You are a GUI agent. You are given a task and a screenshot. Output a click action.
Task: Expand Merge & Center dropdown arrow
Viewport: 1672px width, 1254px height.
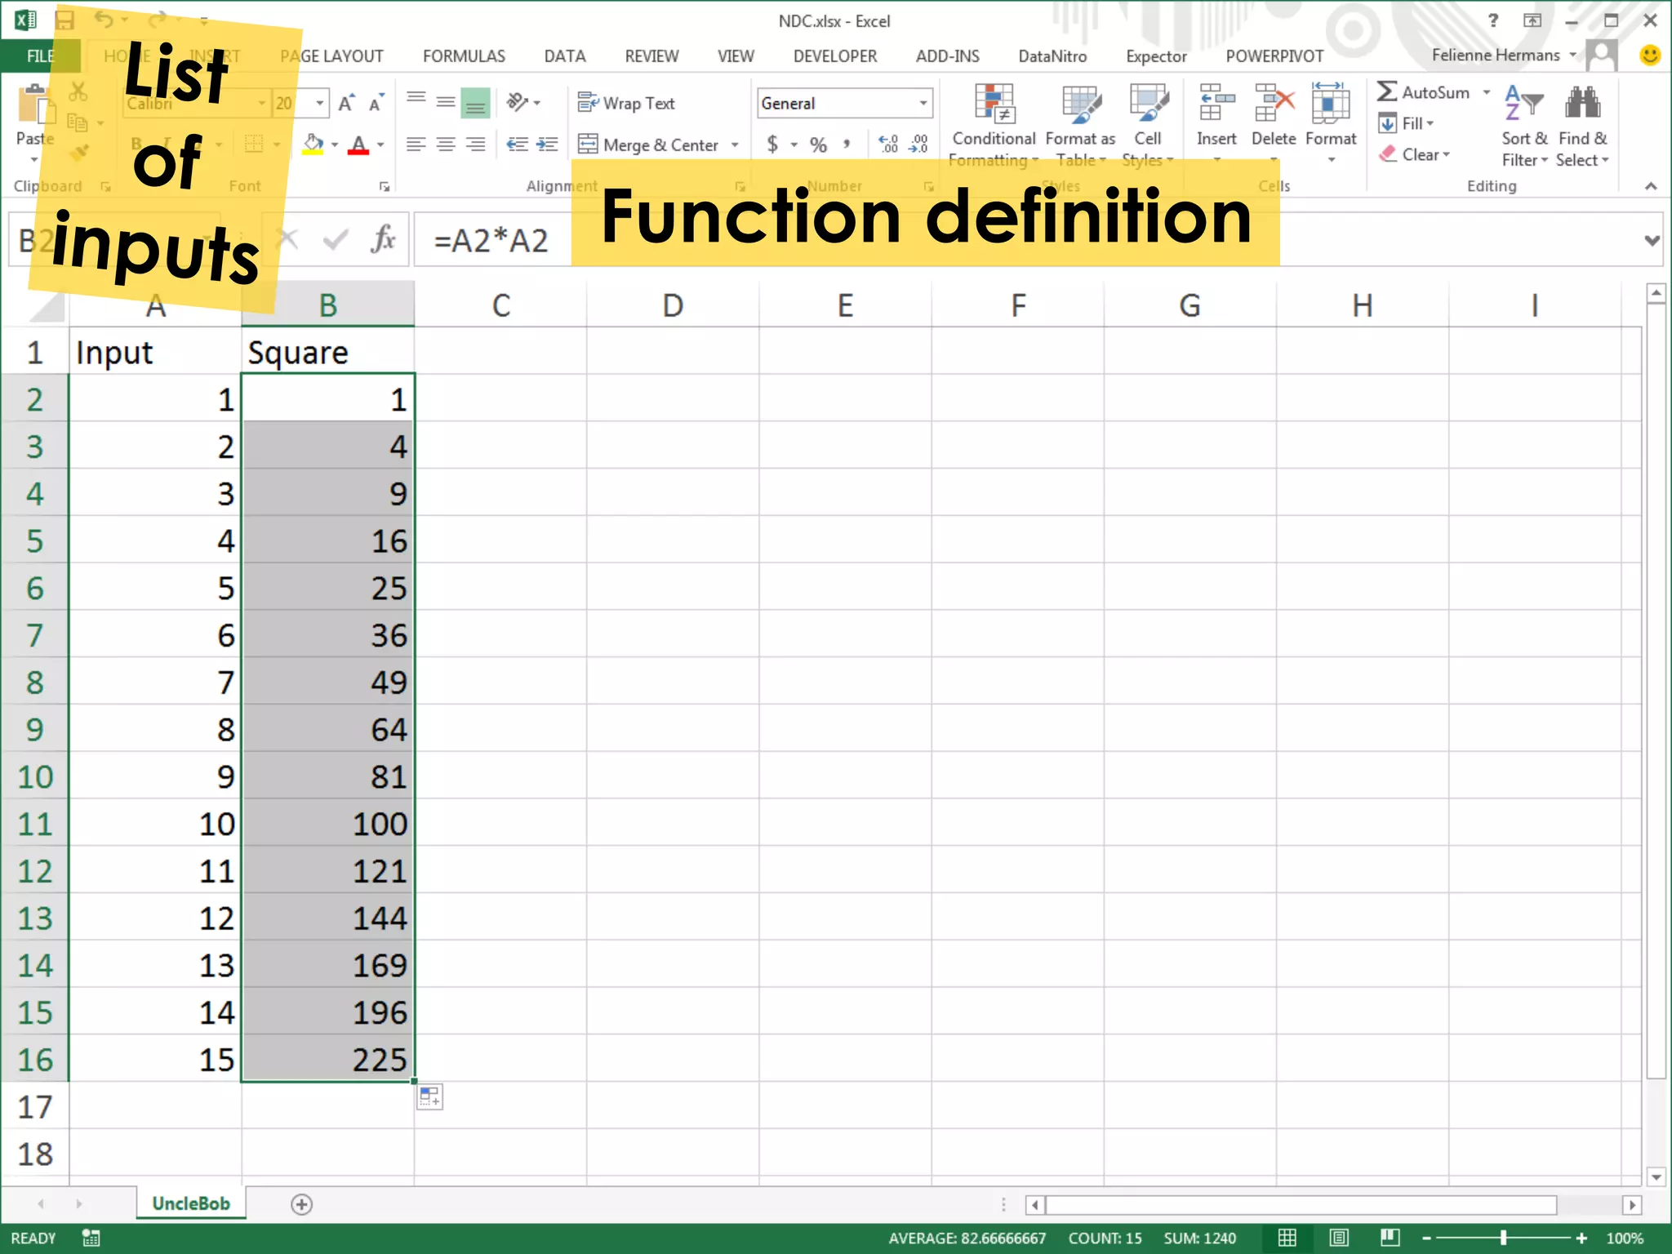pos(736,145)
